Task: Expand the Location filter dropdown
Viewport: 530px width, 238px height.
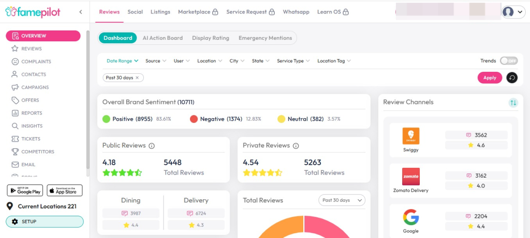Action: 210,61
